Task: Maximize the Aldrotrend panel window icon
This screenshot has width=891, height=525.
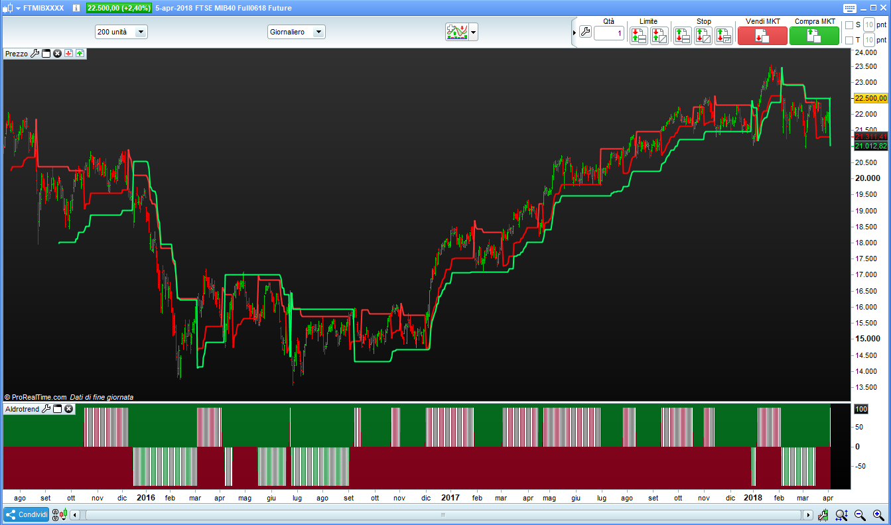Action: tap(57, 409)
